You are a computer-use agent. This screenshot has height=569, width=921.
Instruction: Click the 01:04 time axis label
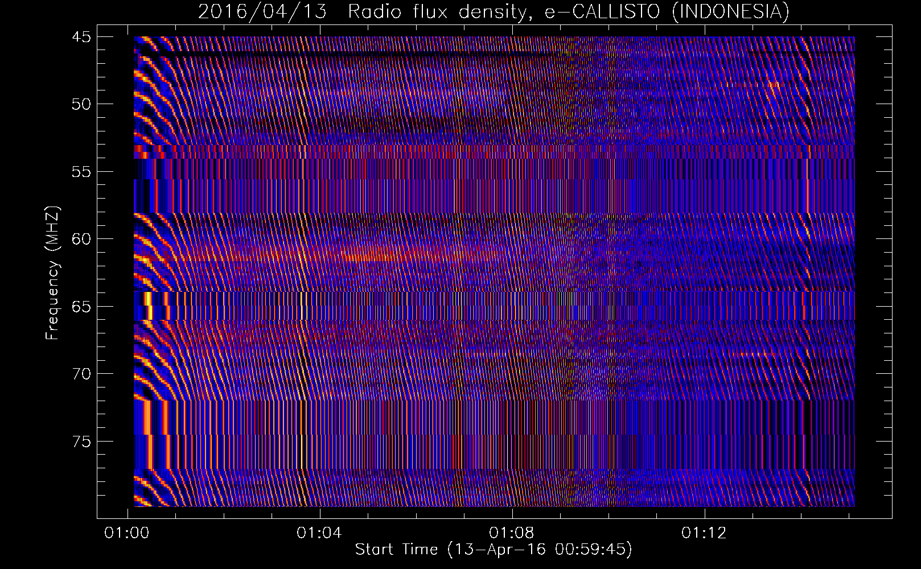319,533
